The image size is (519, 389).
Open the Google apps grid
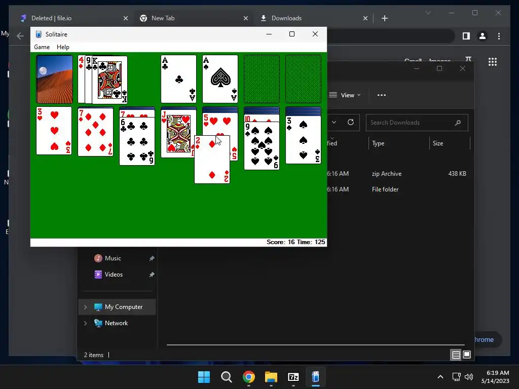pyautogui.click(x=493, y=62)
